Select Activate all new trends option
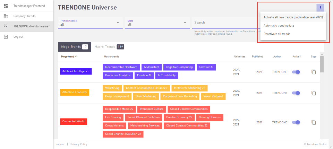The height and width of the screenshot is (149, 333). (293, 17)
